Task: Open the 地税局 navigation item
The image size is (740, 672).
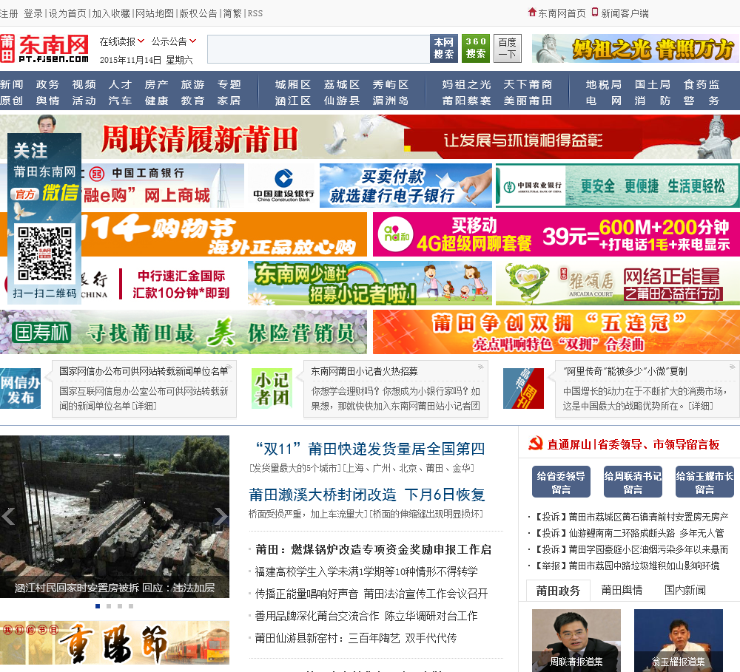Action: (604, 84)
